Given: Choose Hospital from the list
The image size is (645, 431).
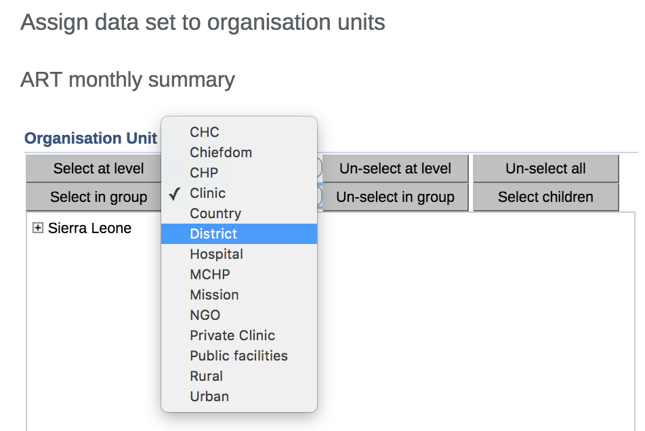Looking at the screenshot, I should tap(216, 254).
